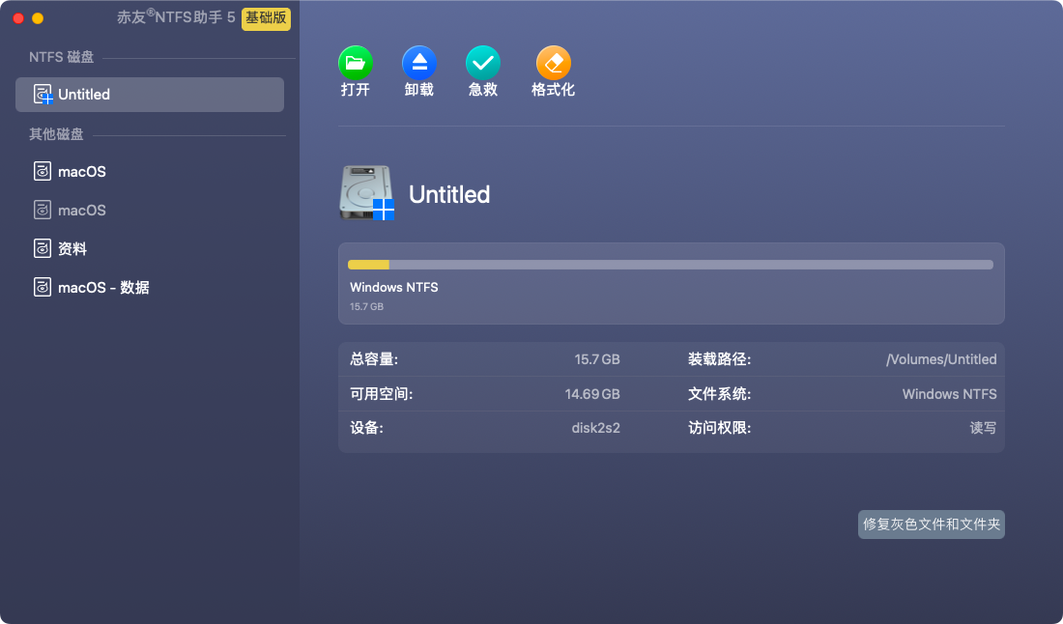The height and width of the screenshot is (624, 1063).
Task: Click the blue Unmount (卸载) eject icon
Action: click(419, 63)
